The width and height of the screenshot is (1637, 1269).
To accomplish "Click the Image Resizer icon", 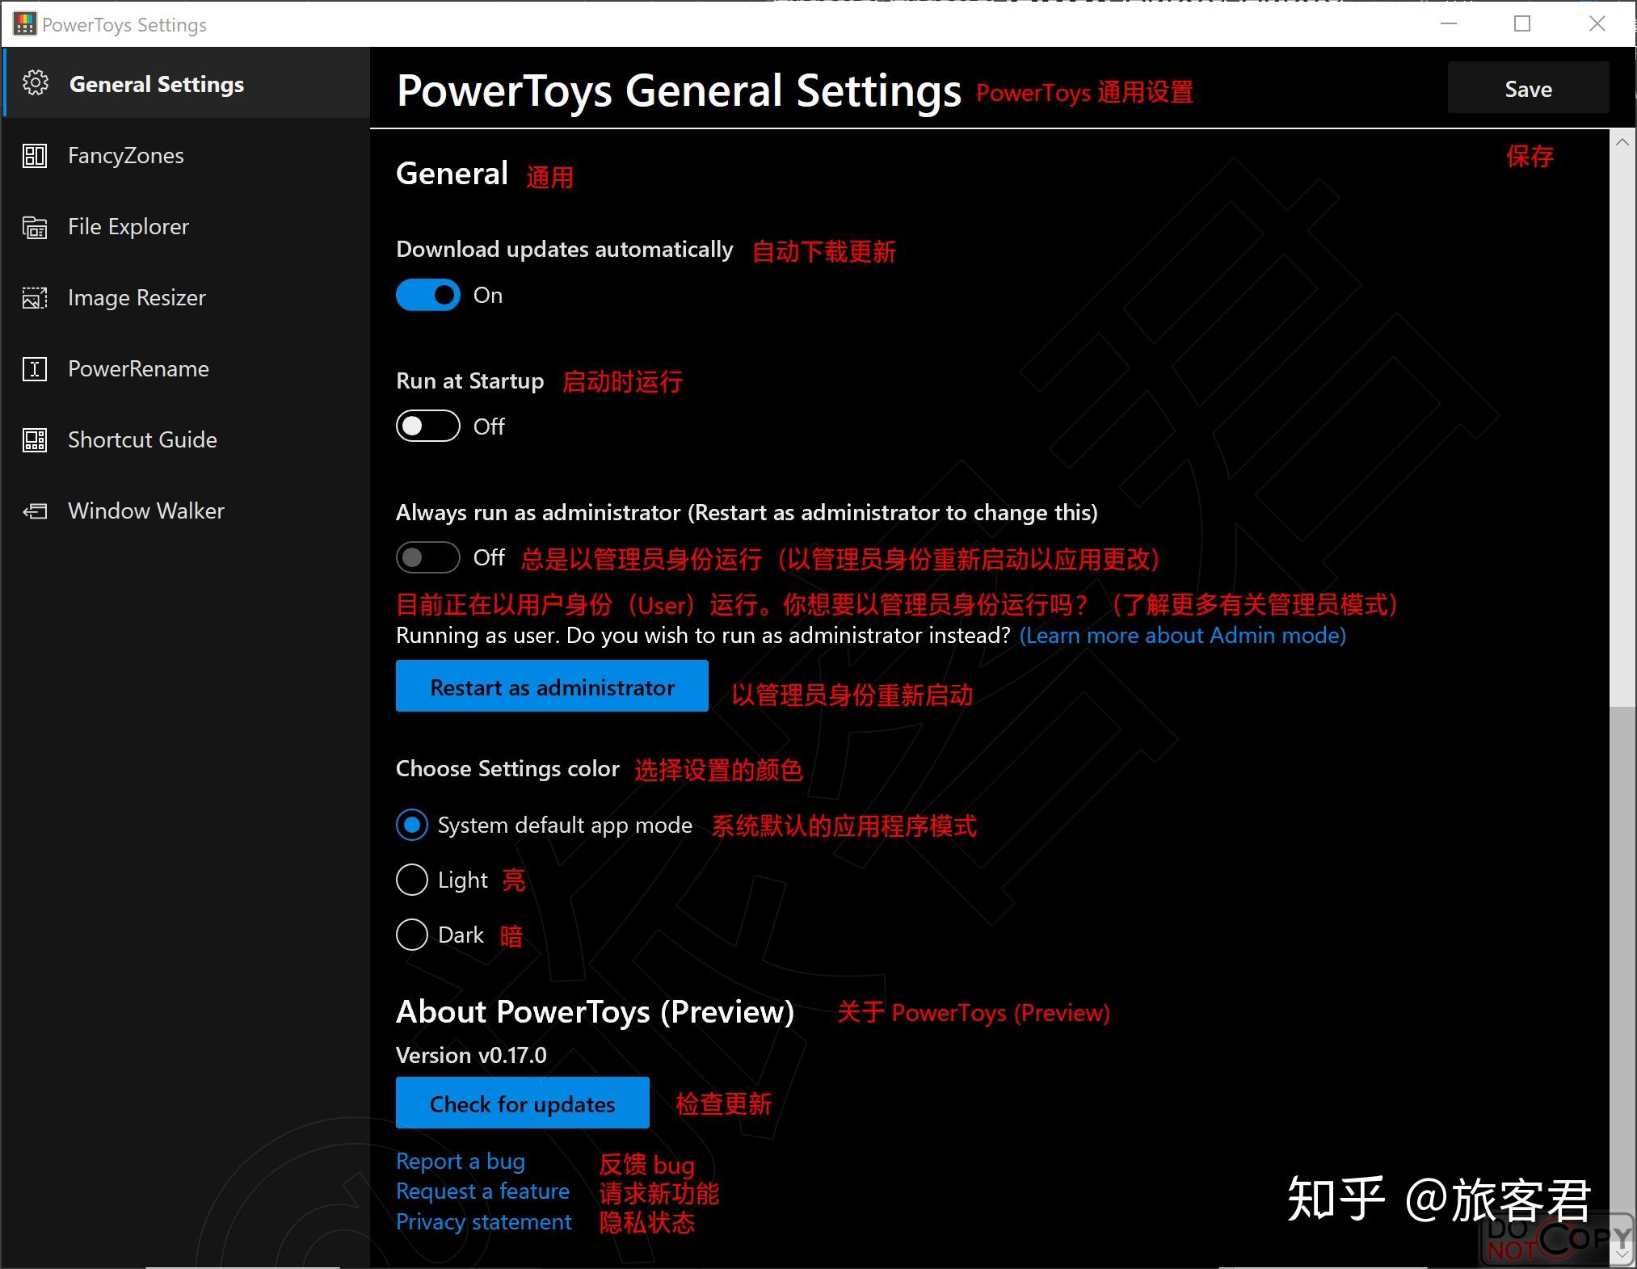I will coord(34,298).
